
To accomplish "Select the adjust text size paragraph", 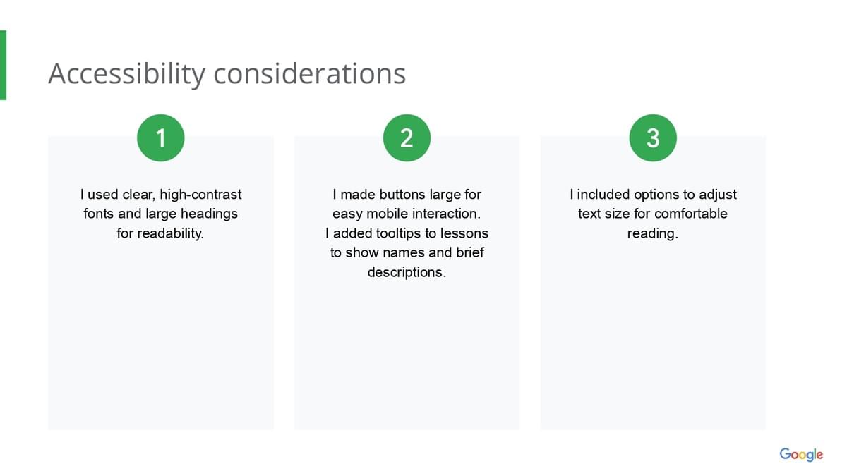I will (x=653, y=213).
